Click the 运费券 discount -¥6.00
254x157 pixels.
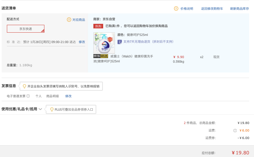pos(243,138)
